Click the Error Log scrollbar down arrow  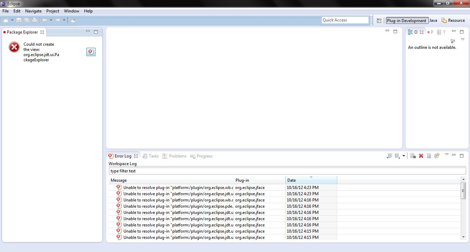tap(463, 237)
